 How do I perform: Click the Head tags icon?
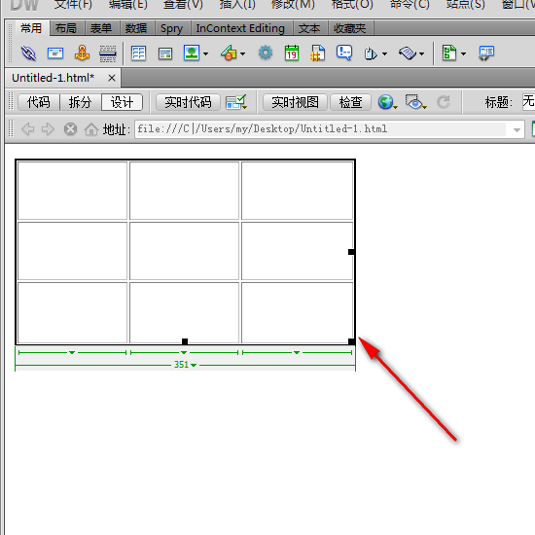tap(371, 53)
